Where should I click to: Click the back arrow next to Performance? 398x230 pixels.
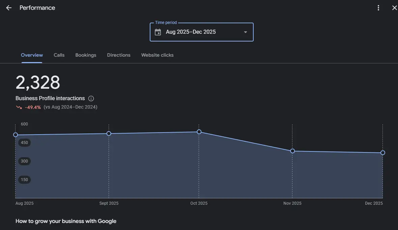click(x=9, y=8)
